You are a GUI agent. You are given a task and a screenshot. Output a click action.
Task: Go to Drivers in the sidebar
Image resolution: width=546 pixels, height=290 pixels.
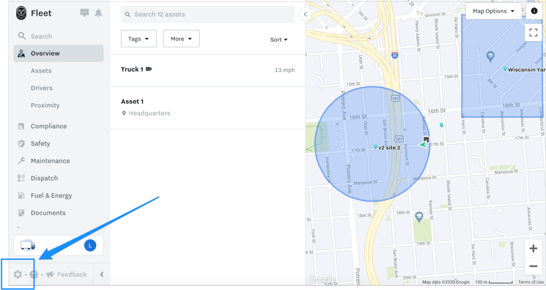click(42, 88)
